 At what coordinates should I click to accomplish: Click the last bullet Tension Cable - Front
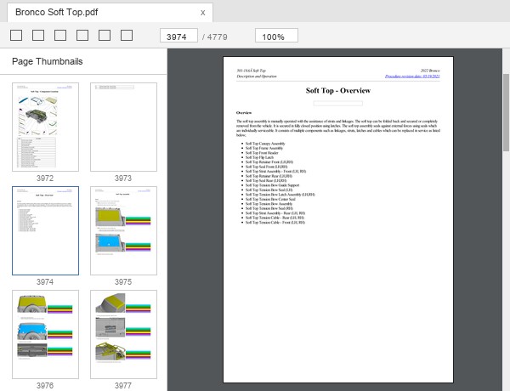pos(275,223)
